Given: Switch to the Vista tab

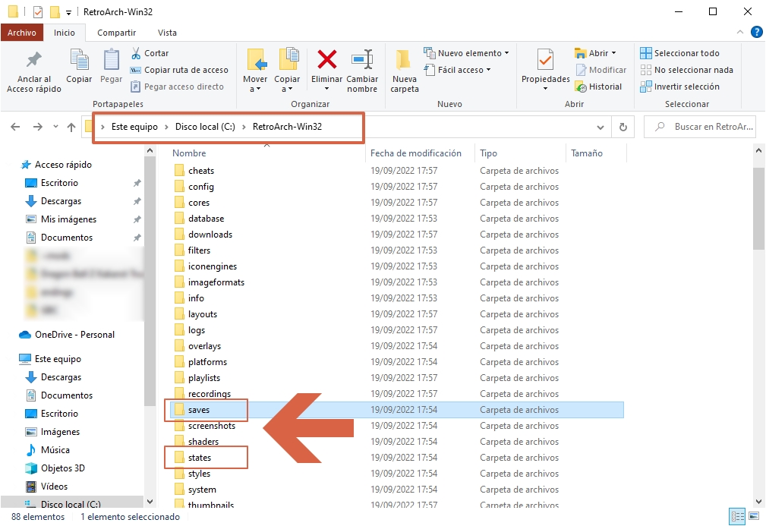Looking at the screenshot, I should (x=167, y=33).
